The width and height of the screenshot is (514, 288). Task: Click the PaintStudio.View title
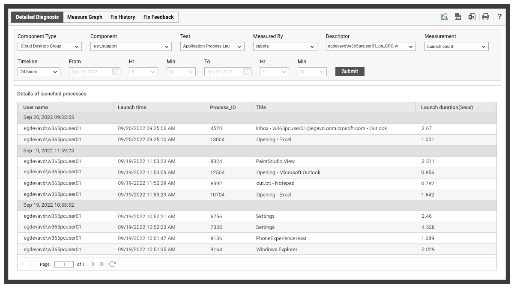275,161
